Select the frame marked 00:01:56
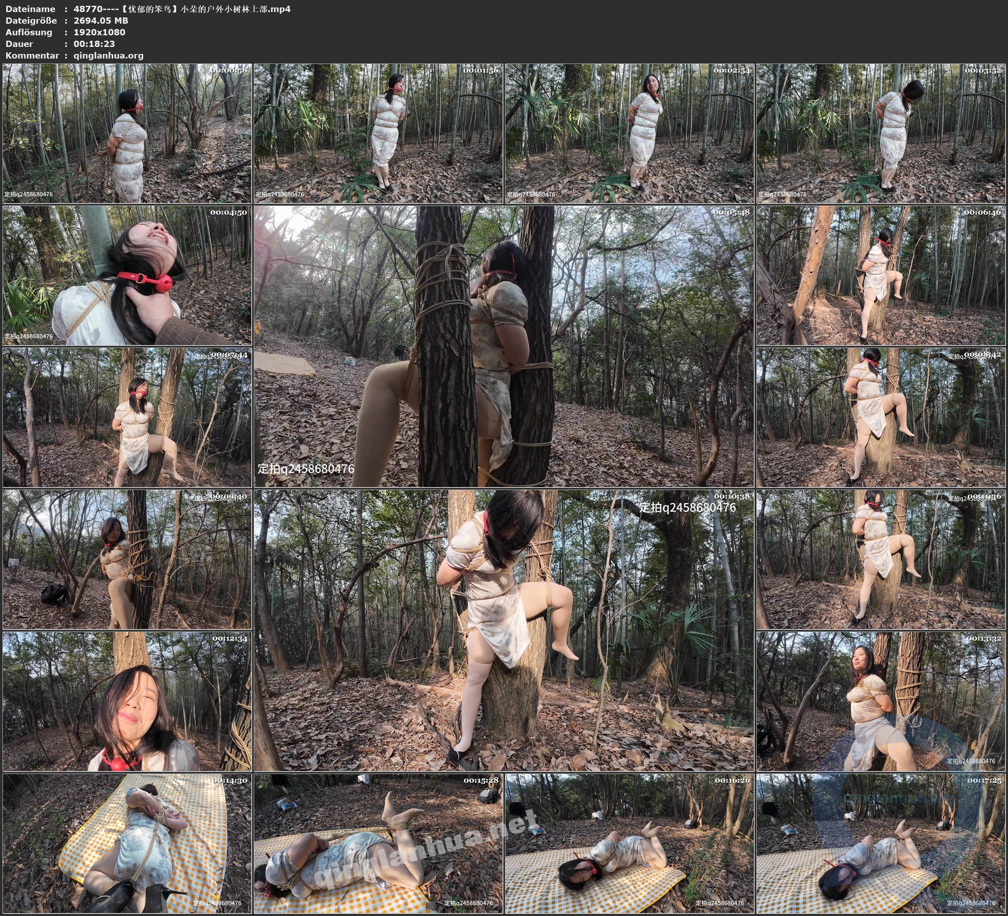Viewport: 1008px width, 916px height. tap(378, 133)
